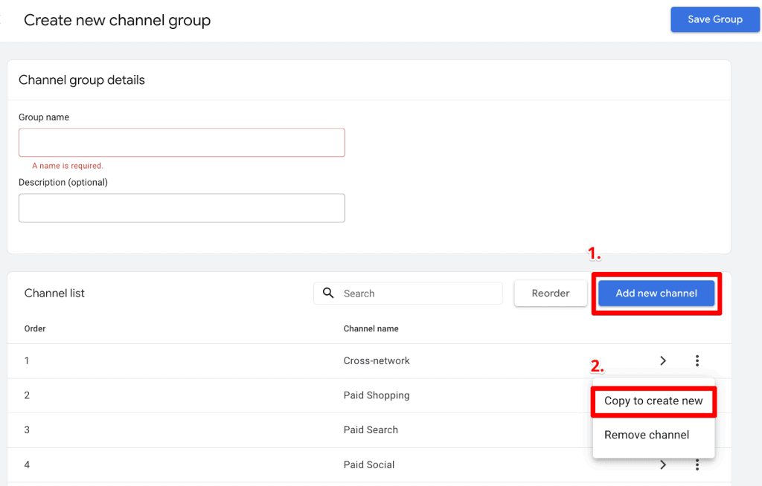Open the Paid Shopping channel row
Image resolution: width=762 pixels, height=486 pixels.
377,395
